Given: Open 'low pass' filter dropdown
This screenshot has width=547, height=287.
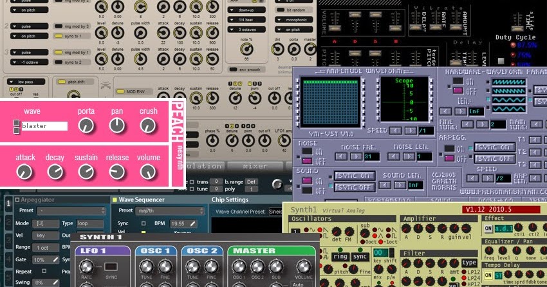Looking at the screenshot, I should [26, 82].
